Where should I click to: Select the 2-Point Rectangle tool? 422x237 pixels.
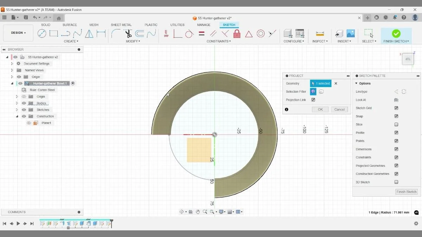pos(53,33)
